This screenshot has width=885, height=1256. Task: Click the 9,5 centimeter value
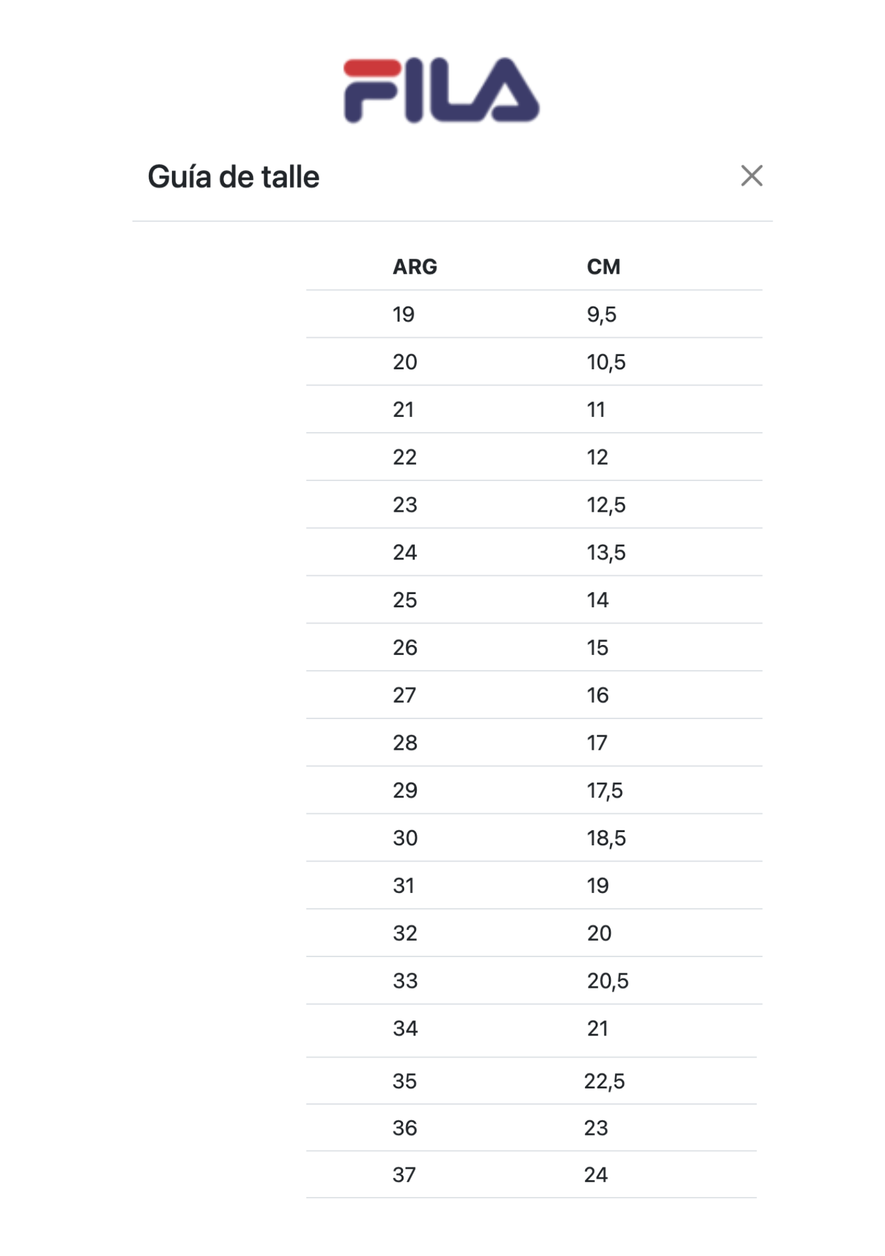601,315
